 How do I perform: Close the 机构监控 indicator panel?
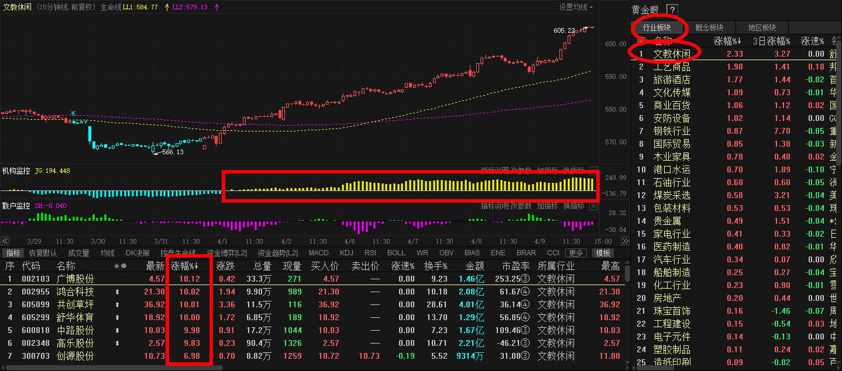click(x=593, y=169)
